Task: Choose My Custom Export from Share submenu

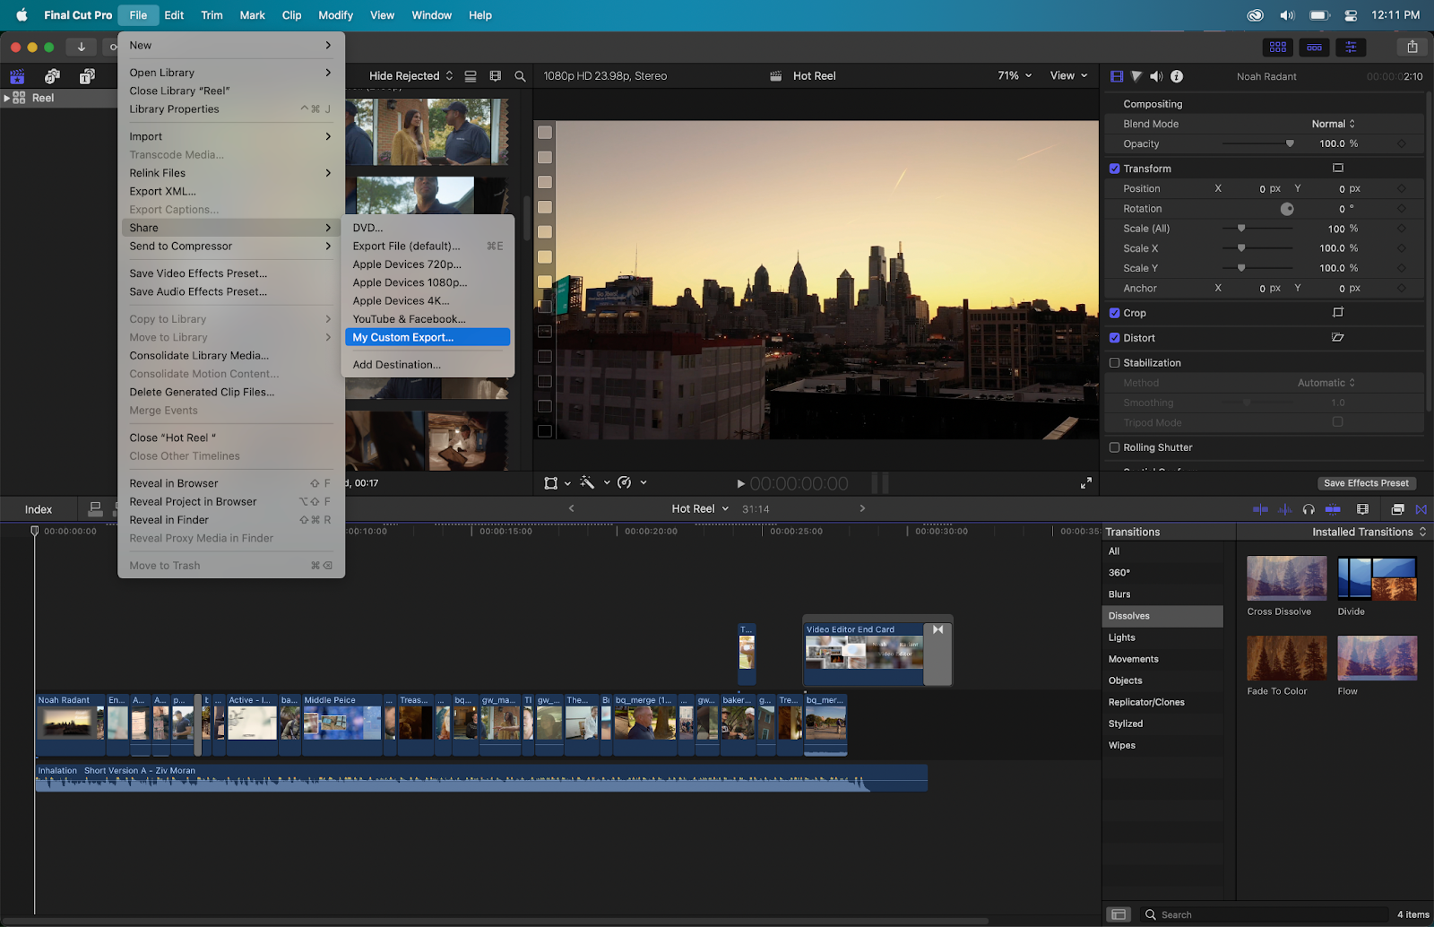Action: (x=428, y=337)
